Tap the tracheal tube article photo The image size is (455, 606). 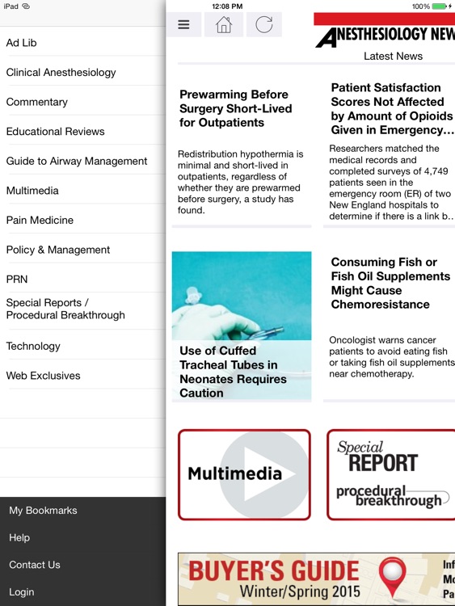point(242,296)
